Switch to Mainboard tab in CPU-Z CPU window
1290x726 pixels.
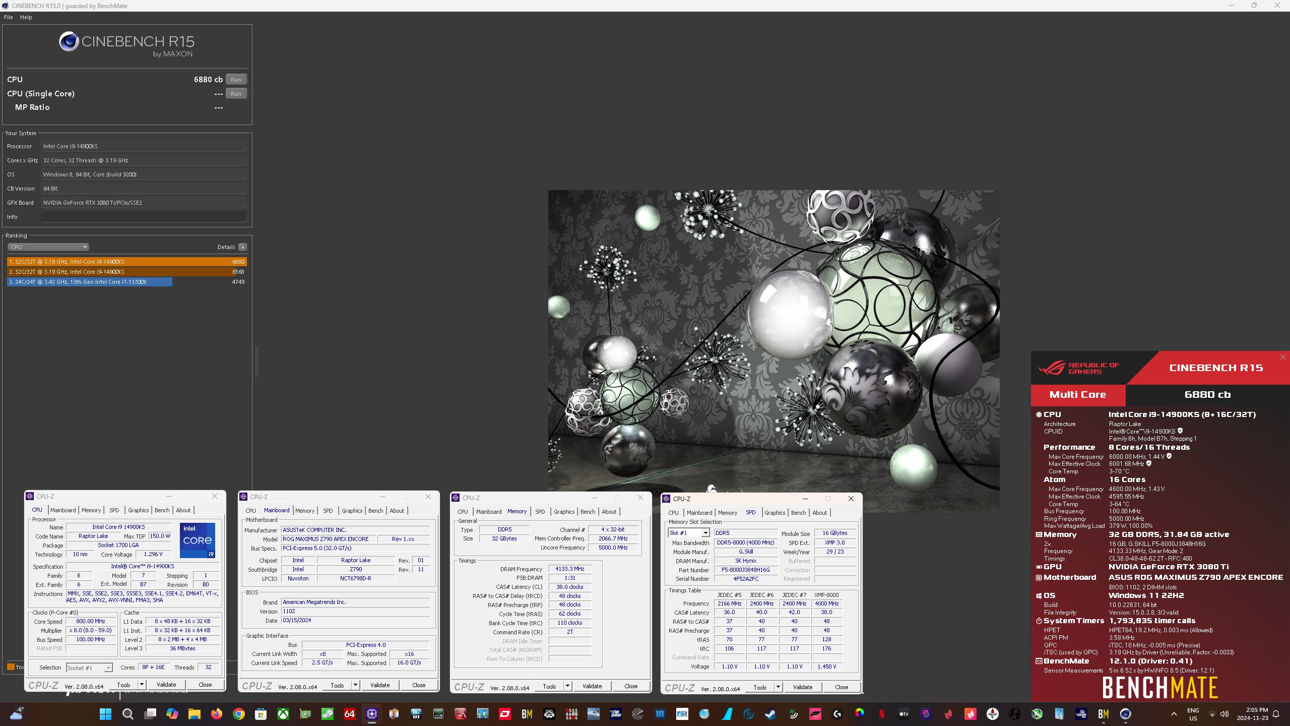tap(63, 510)
